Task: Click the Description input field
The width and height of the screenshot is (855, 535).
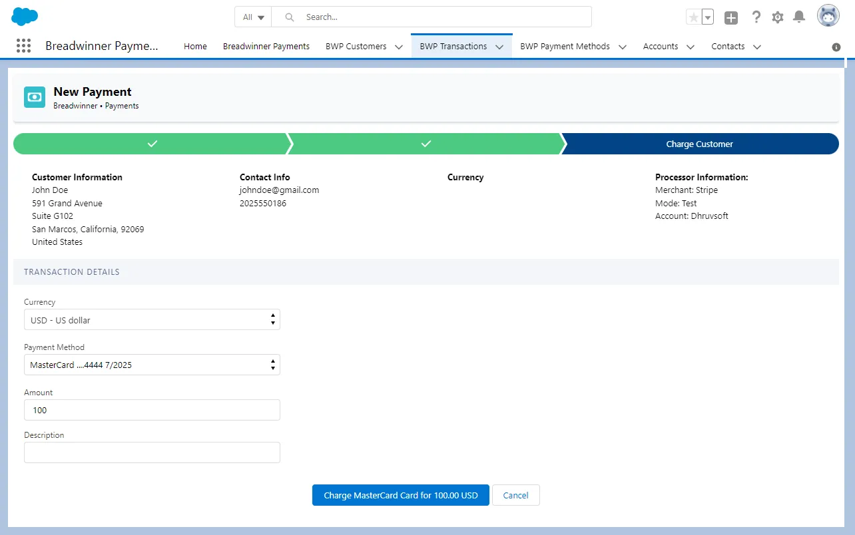Action: (152, 452)
